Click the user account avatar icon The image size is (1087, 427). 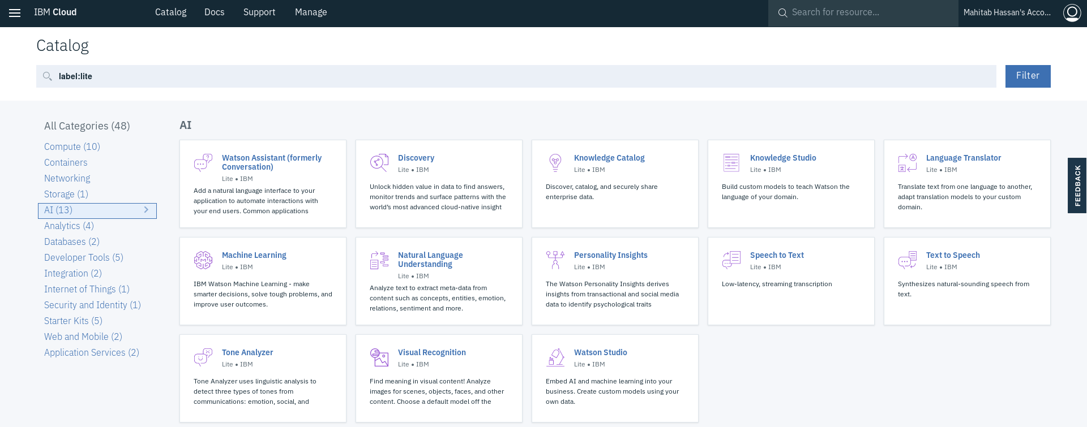click(x=1072, y=12)
